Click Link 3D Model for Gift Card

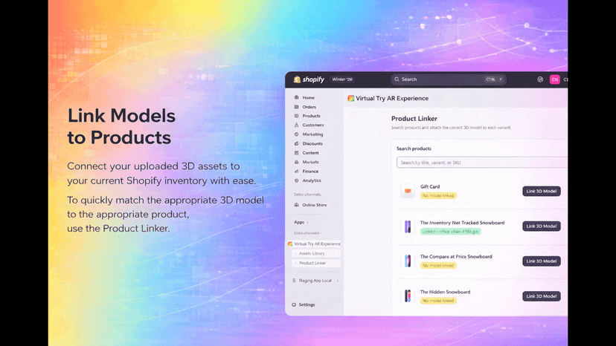[x=542, y=191]
